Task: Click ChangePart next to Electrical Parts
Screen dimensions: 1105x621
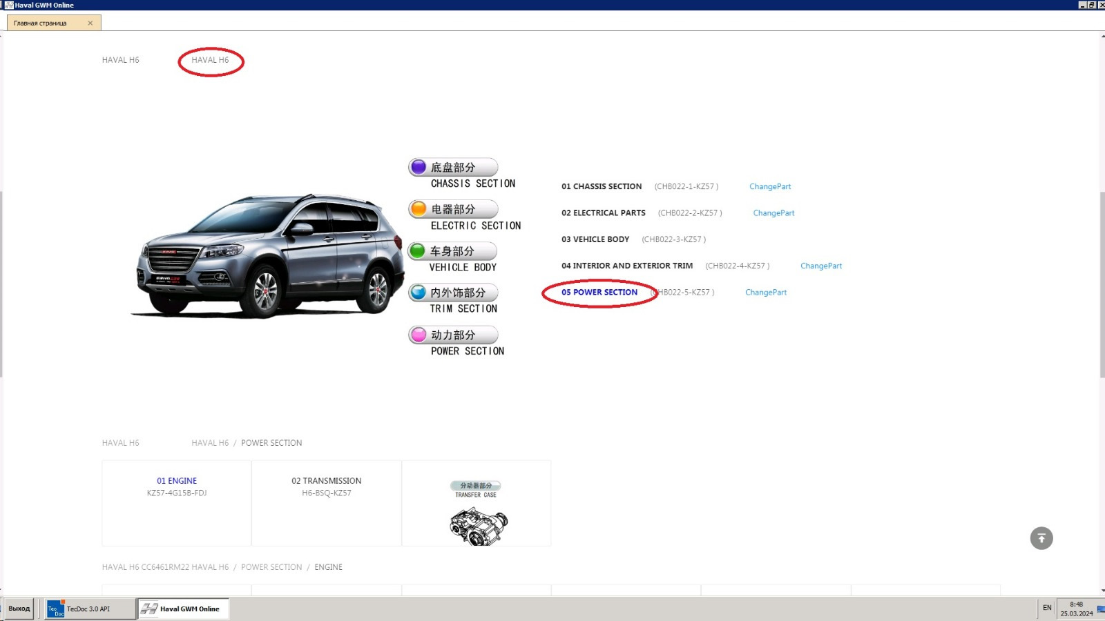Action: click(x=773, y=213)
